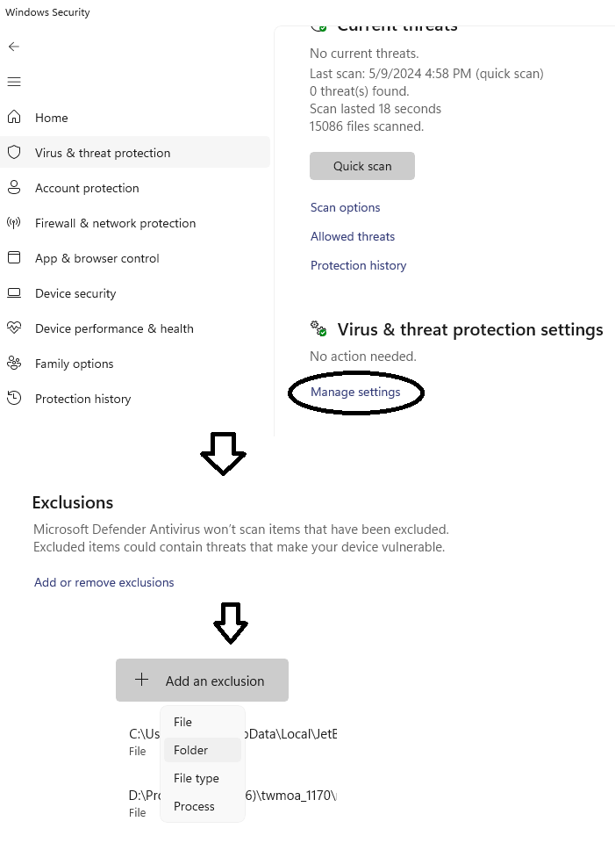Choose Process from the exclusion menu

pos(194,806)
